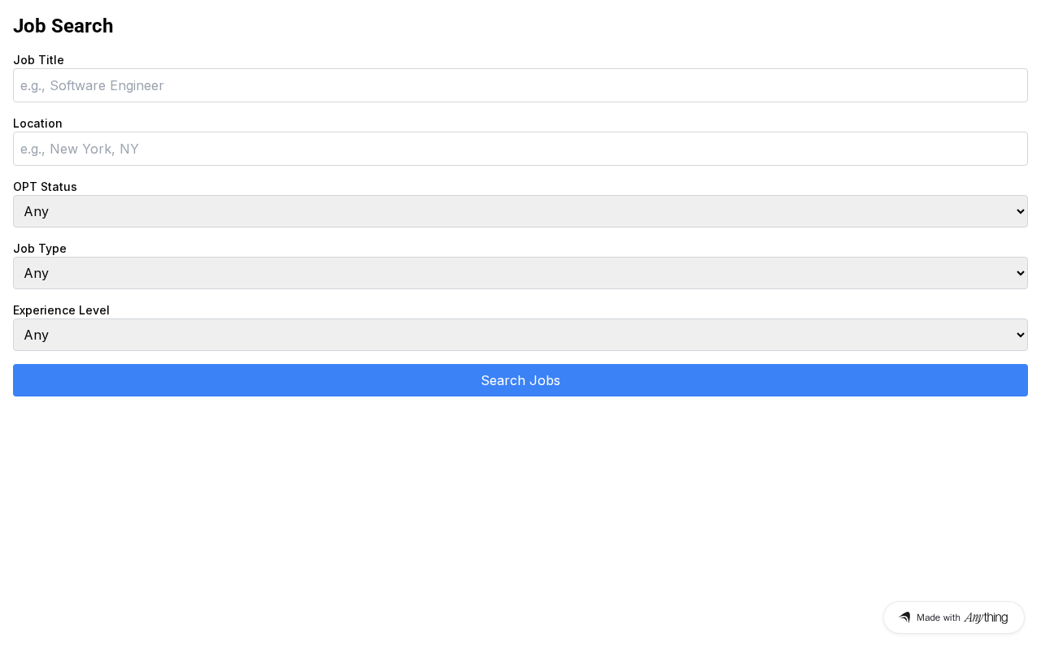This screenshot has height=650, width=1041.
Task: Click the OPT Status dropdown chevron arrow
Action: tap(1021, 211)
